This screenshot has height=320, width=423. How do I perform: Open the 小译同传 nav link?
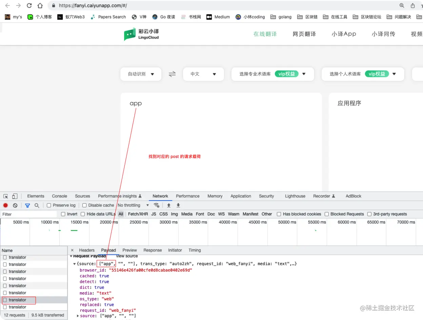tap(383, 34)
